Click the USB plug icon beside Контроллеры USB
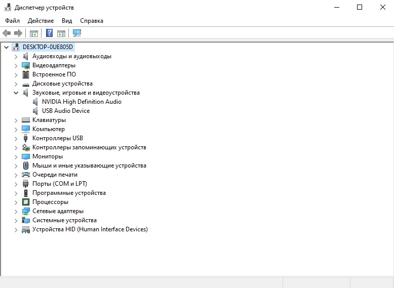Viewport: 394px width, 288px height. click(x=25, y=138)
